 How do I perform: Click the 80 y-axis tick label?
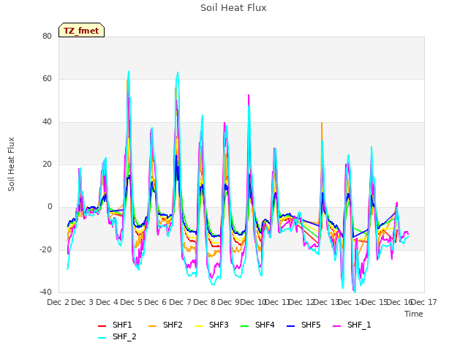(x=47, y=36)
